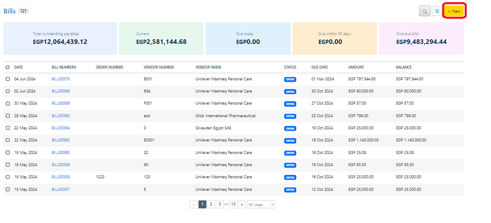Select checkbox for bill BILL00365
Viewport: 491px width, 223px height.
click(x=7, y=116)
